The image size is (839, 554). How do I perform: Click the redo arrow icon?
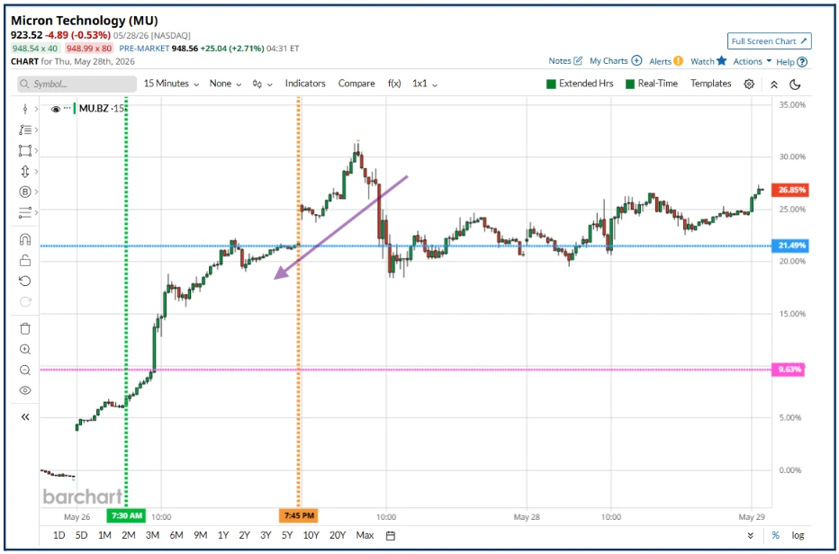tap(24, 301)
